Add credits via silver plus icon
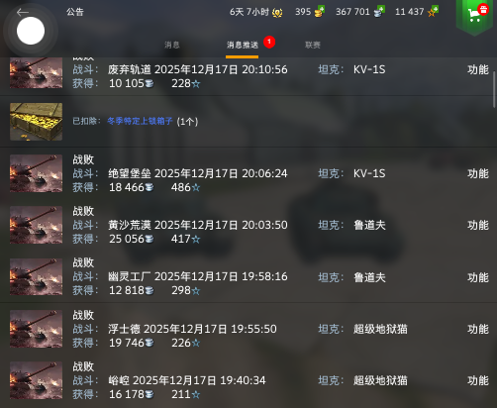 pos(379,12)
